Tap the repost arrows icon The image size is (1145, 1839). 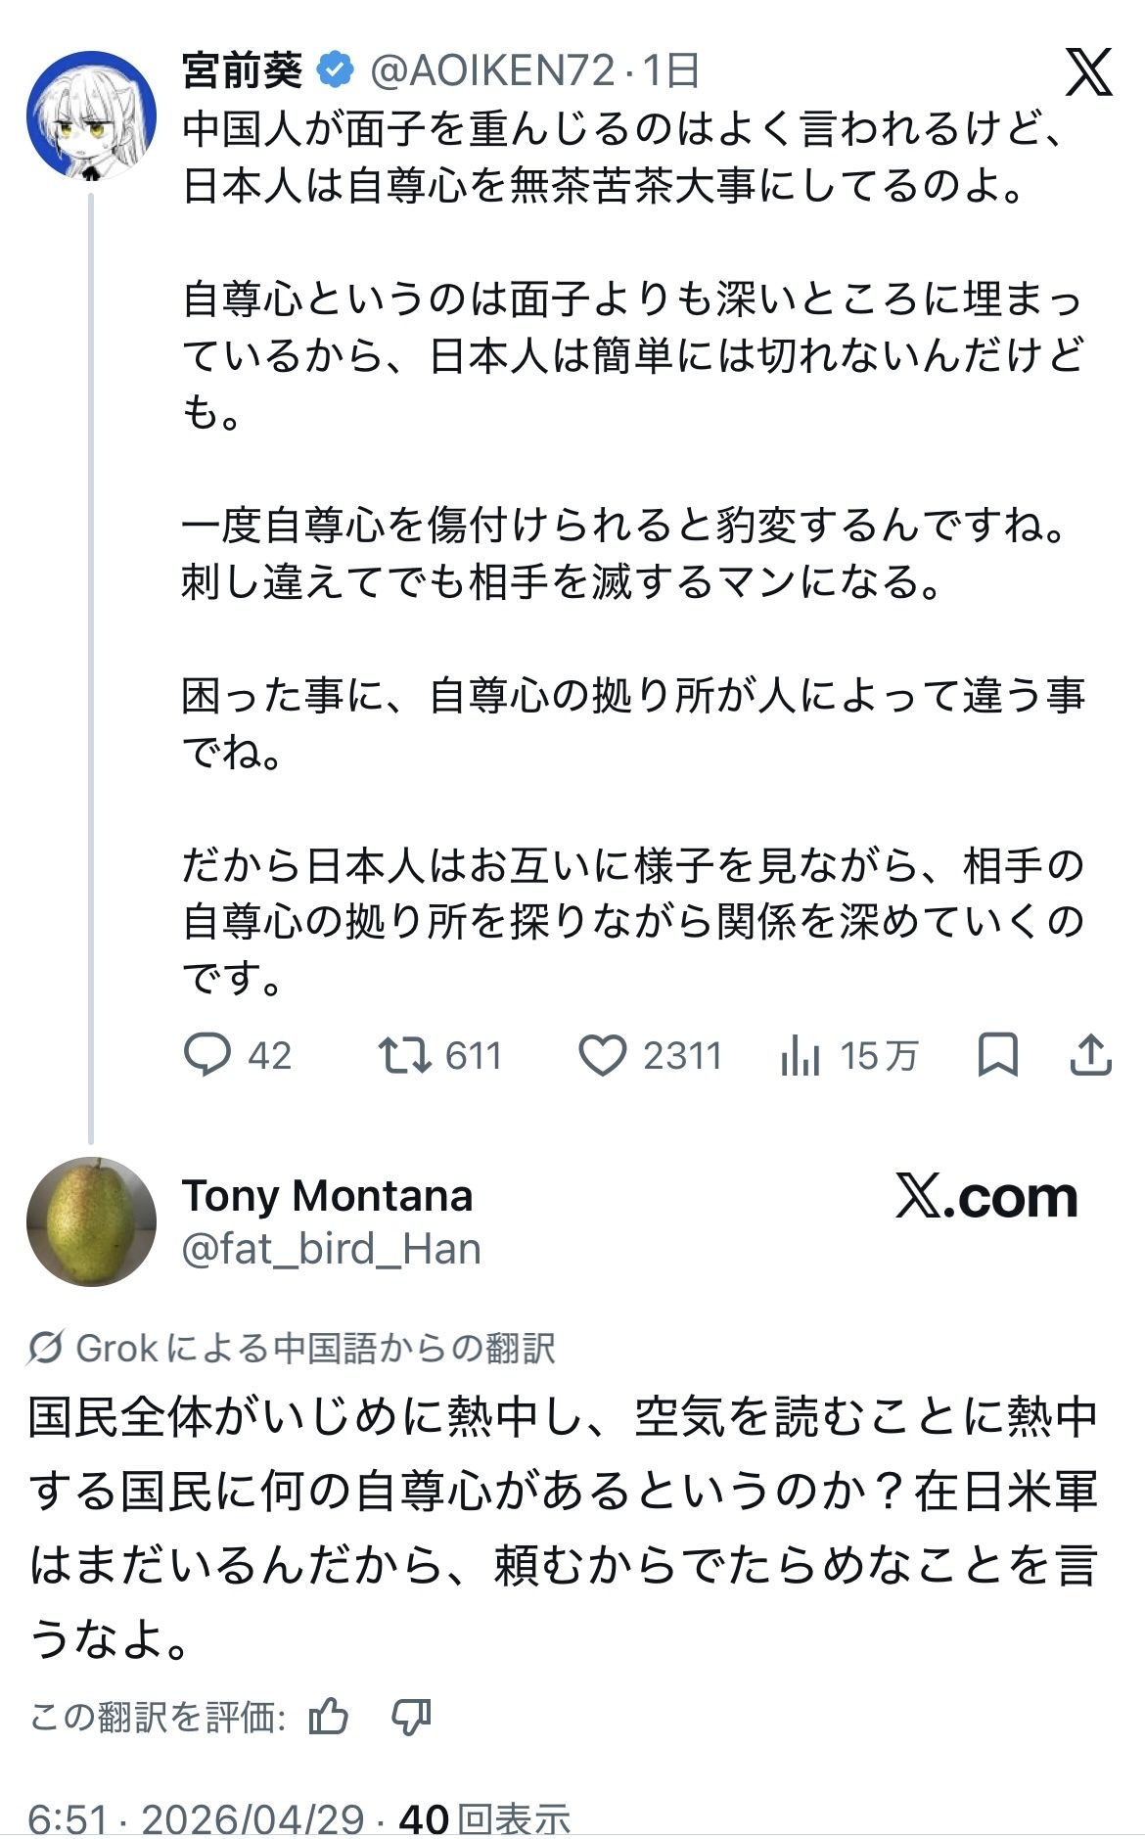pyautogui.click(x=404, y=1055)
